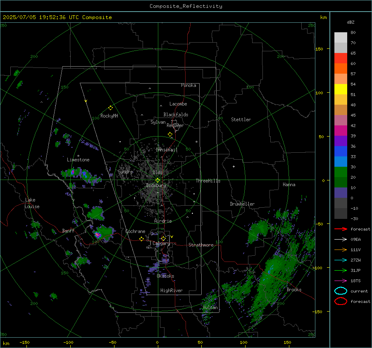
Task: Click the Ponoka label
Action: point(188,85)
